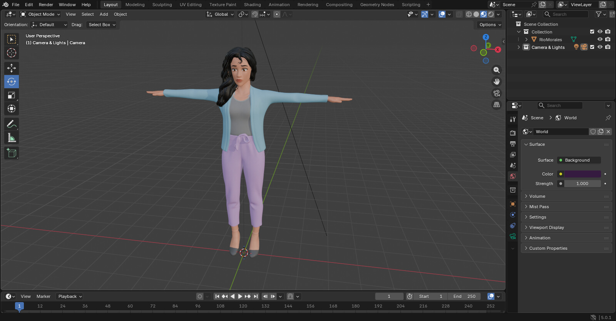Click the Options button in viewport

pos(490,25)
